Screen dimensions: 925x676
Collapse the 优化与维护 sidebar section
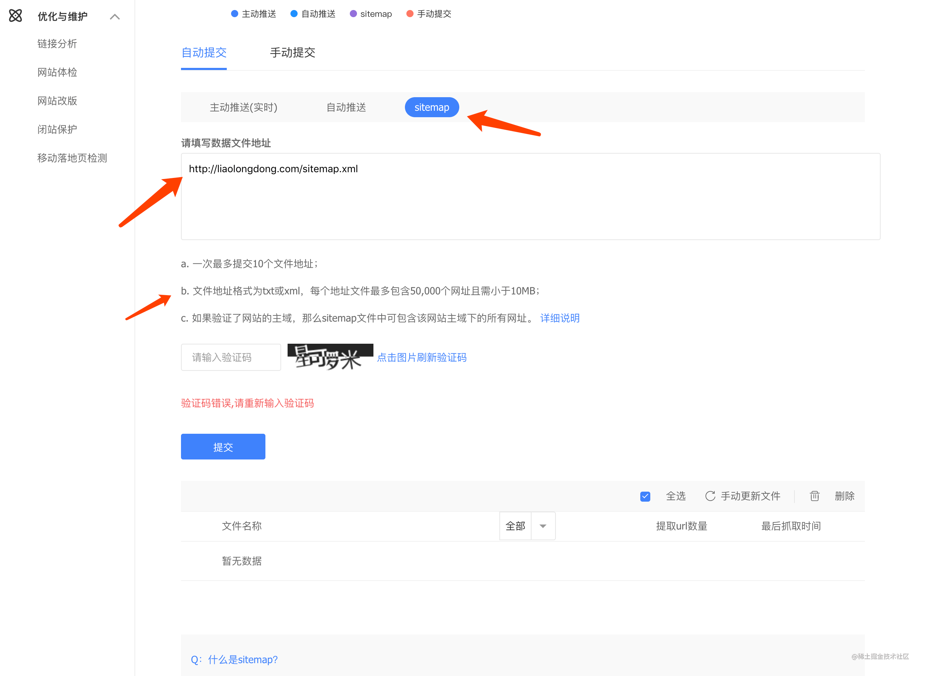pyautogui.click(x=115, y=17)
